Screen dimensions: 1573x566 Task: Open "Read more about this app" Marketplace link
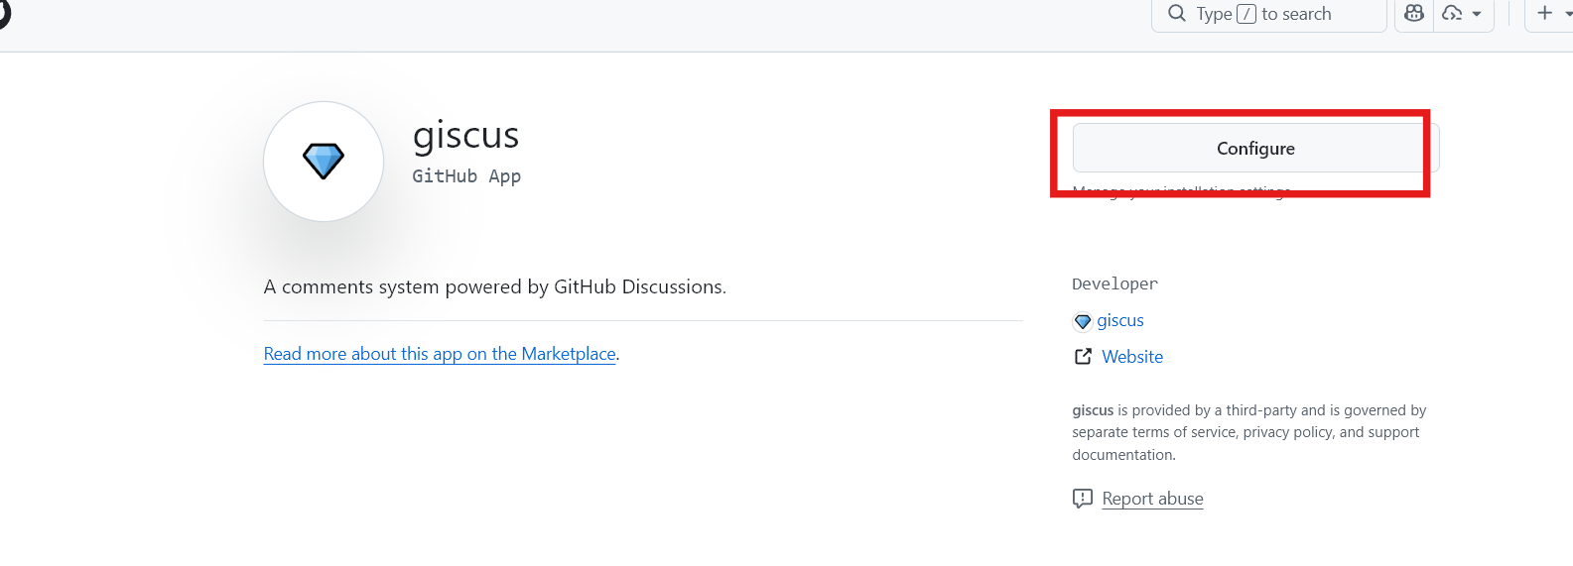(x=440, y=354)
